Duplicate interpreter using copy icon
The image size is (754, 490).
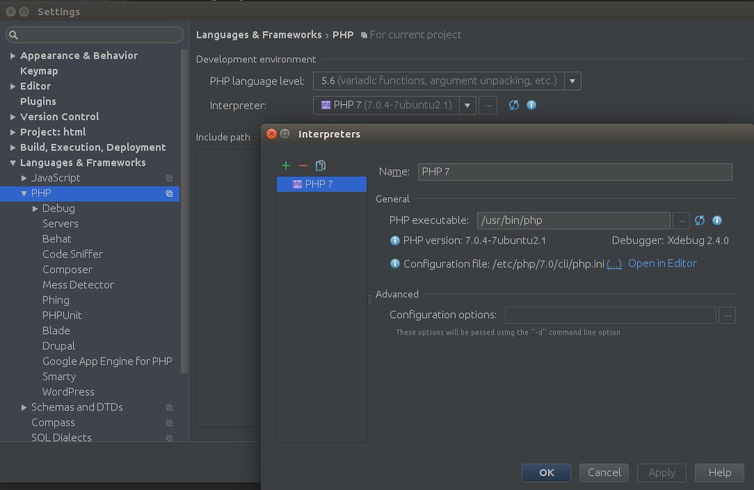(320, 165)
